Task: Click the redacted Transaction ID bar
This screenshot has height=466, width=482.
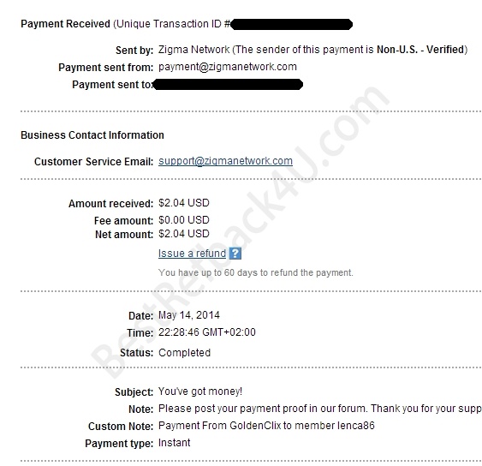Action: pyautogui.click(x=291, y=24)
